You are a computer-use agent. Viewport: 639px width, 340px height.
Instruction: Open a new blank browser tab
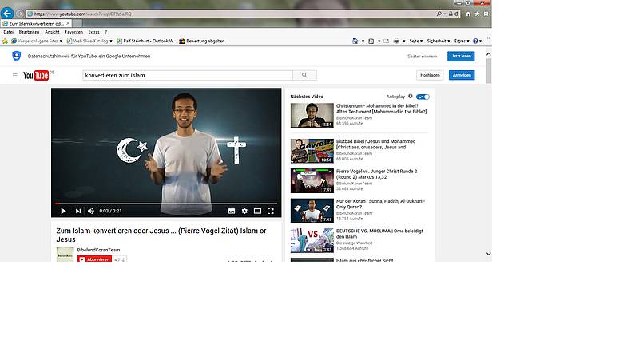[x=77, y=24]
